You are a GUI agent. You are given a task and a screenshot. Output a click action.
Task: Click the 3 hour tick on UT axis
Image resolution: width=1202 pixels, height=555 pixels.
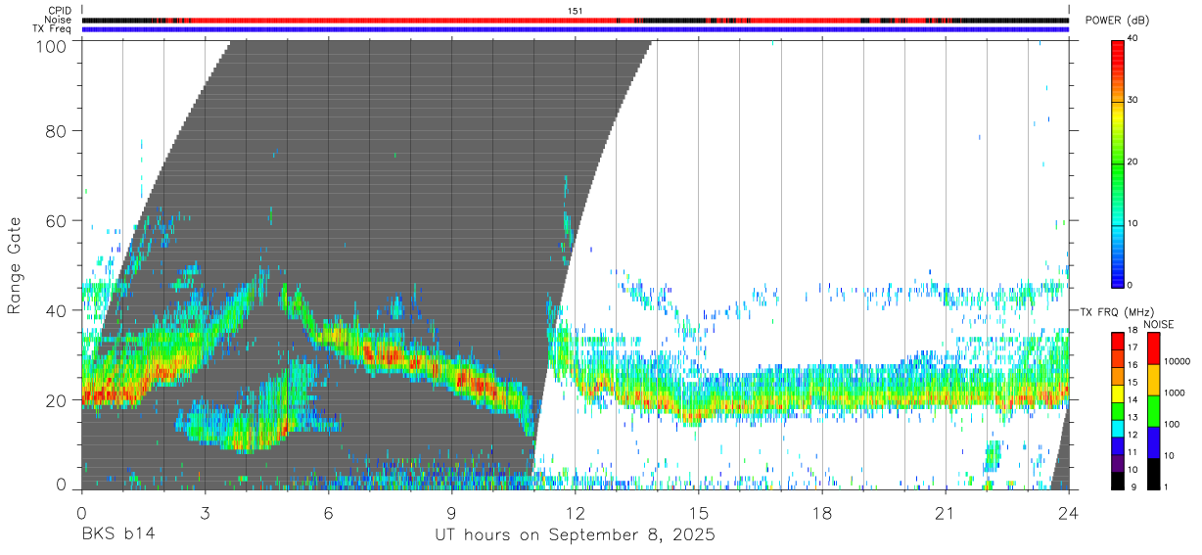[205, 512]
